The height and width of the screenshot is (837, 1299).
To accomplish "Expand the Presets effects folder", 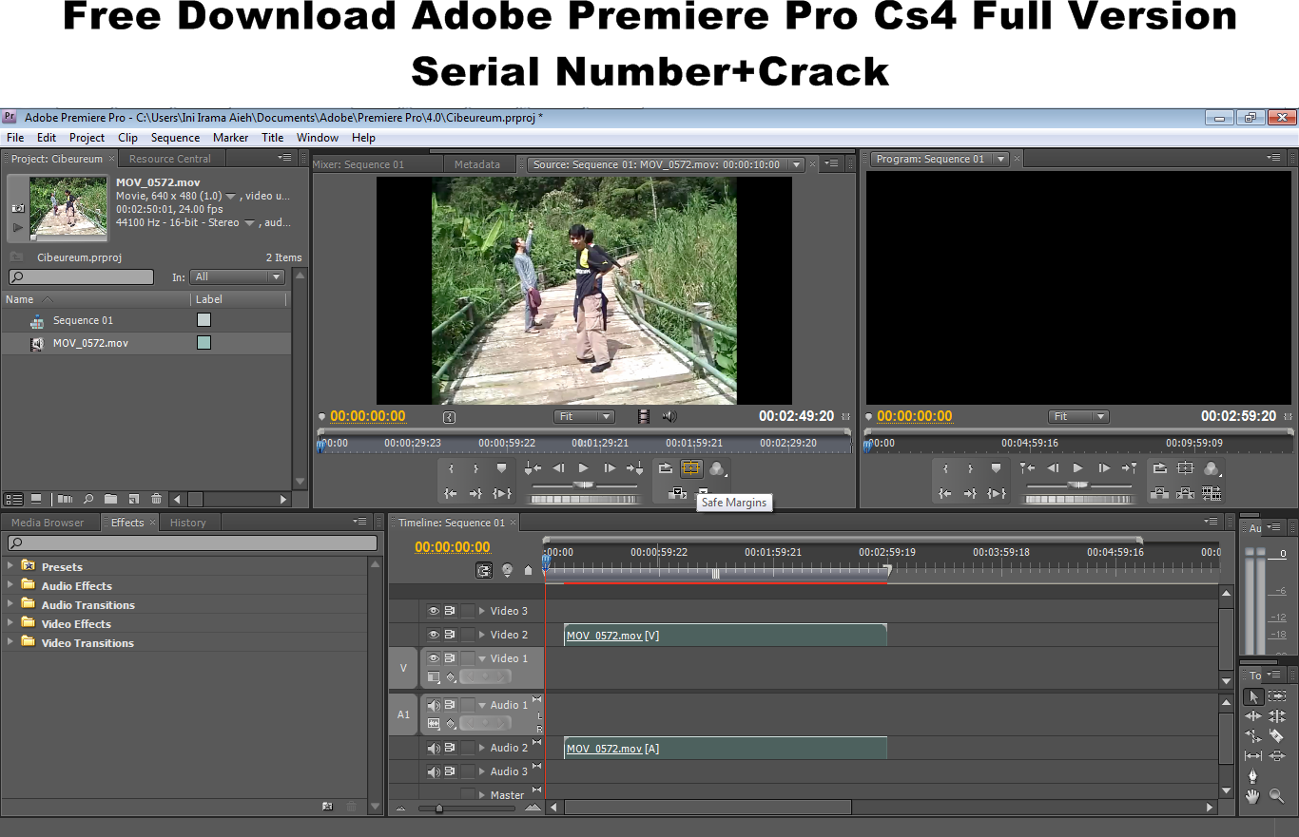I will [10, 566].
